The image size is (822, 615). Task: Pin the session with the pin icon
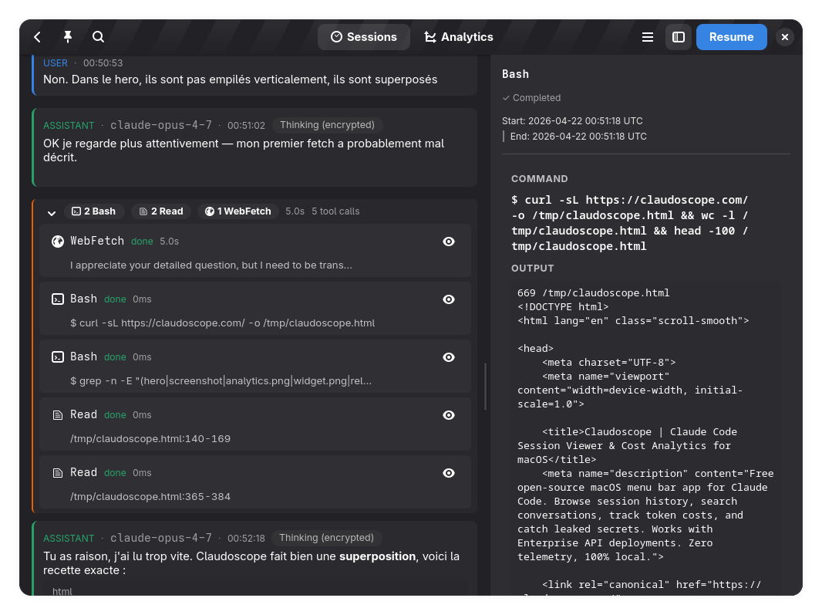[68, 37]
